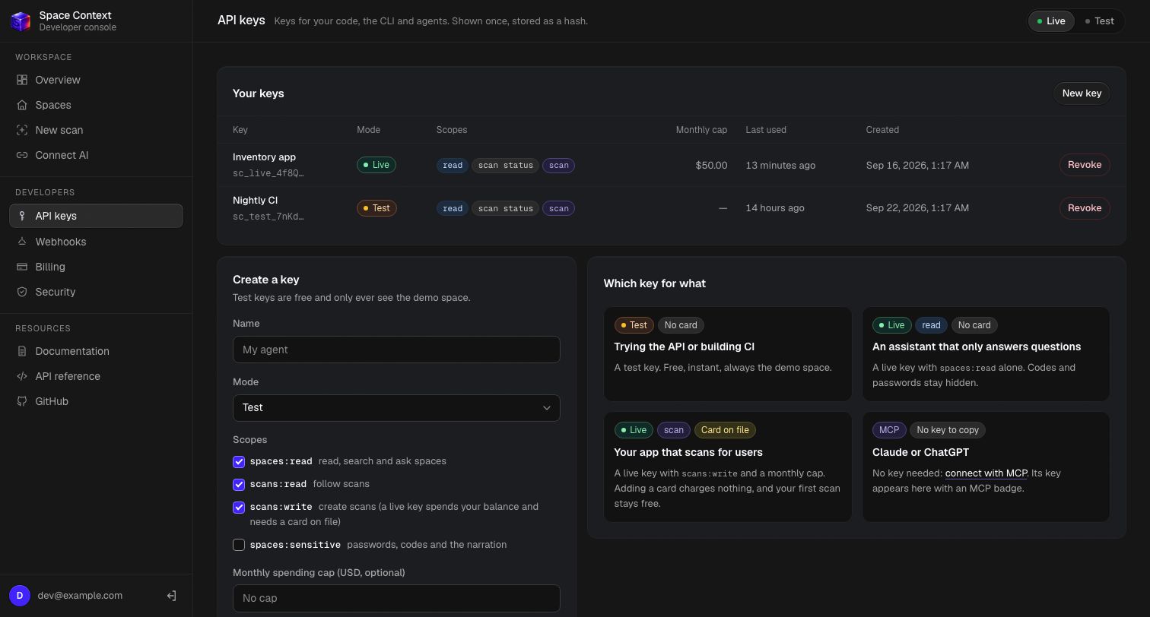Click Trying the API or building CI card
The image size is (1150, 617).
click(x=728, y=354)
